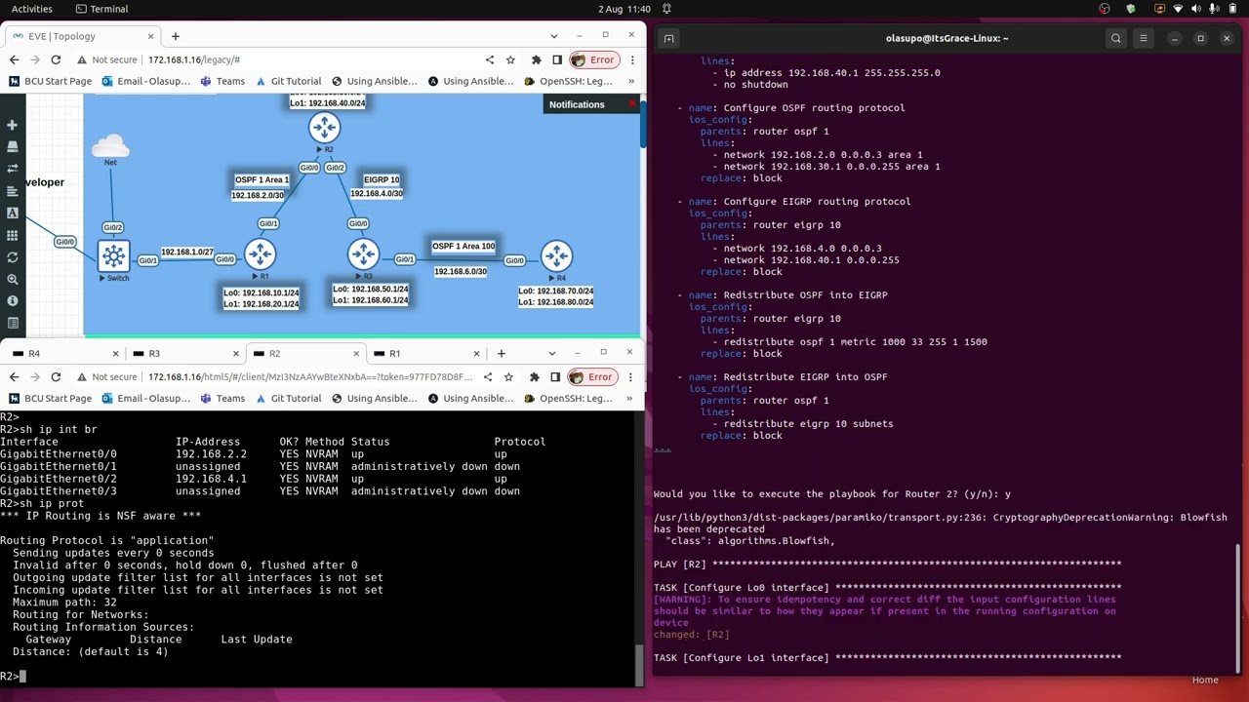Toggle side panel icon in EVE Topology window

point(556,59)
